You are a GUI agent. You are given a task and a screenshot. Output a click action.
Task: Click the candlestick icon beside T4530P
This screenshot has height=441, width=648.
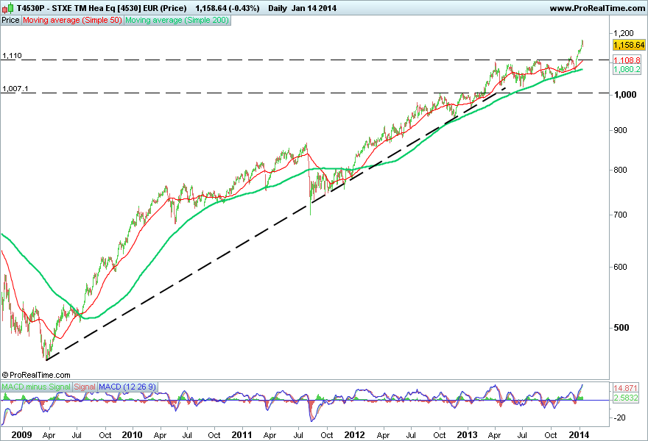point(8,8)
